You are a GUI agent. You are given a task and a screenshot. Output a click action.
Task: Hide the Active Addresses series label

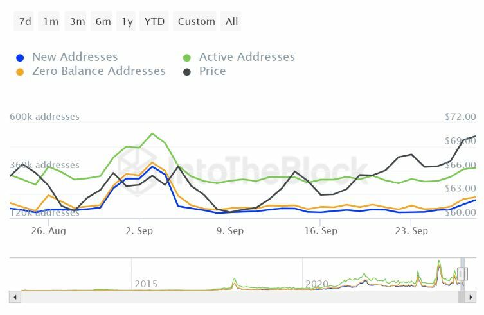click(247, 57)
